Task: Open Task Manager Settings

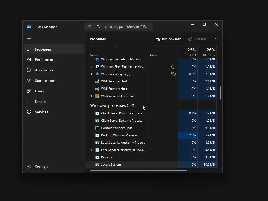Action: 54,166
